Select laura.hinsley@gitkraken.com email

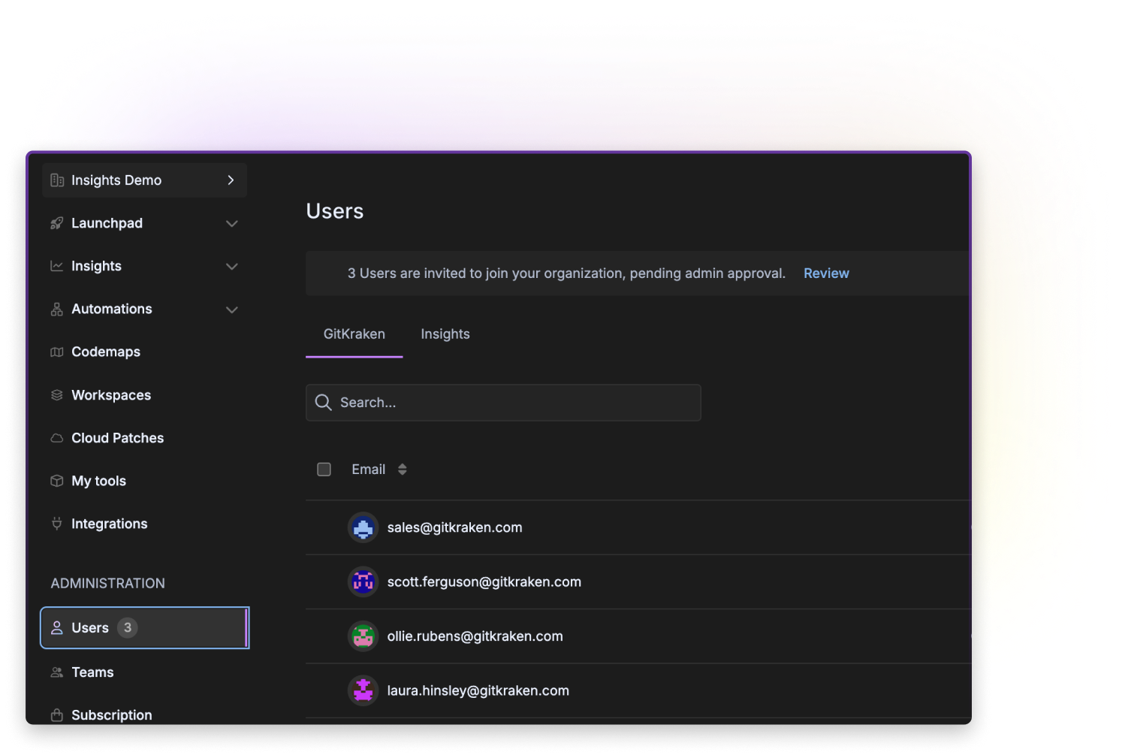pyautogui.click(x=478, y=690)
